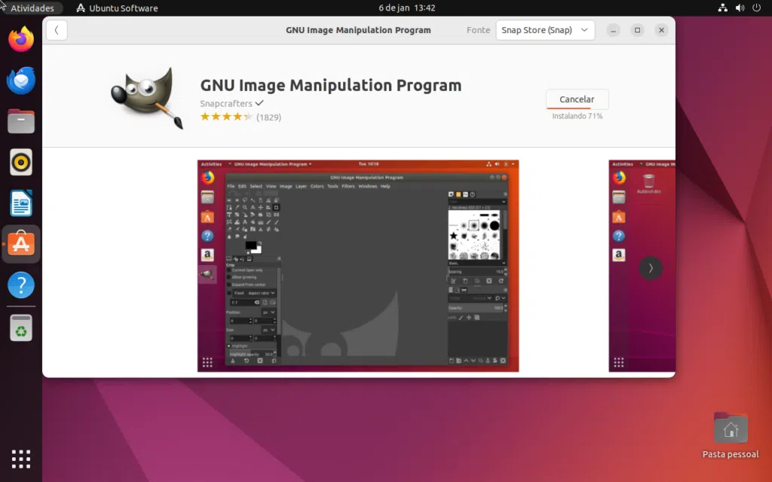Click the GIMP interface screenshot preview
Viewport: 772px width, 482px height.
(x=358, y=266)
